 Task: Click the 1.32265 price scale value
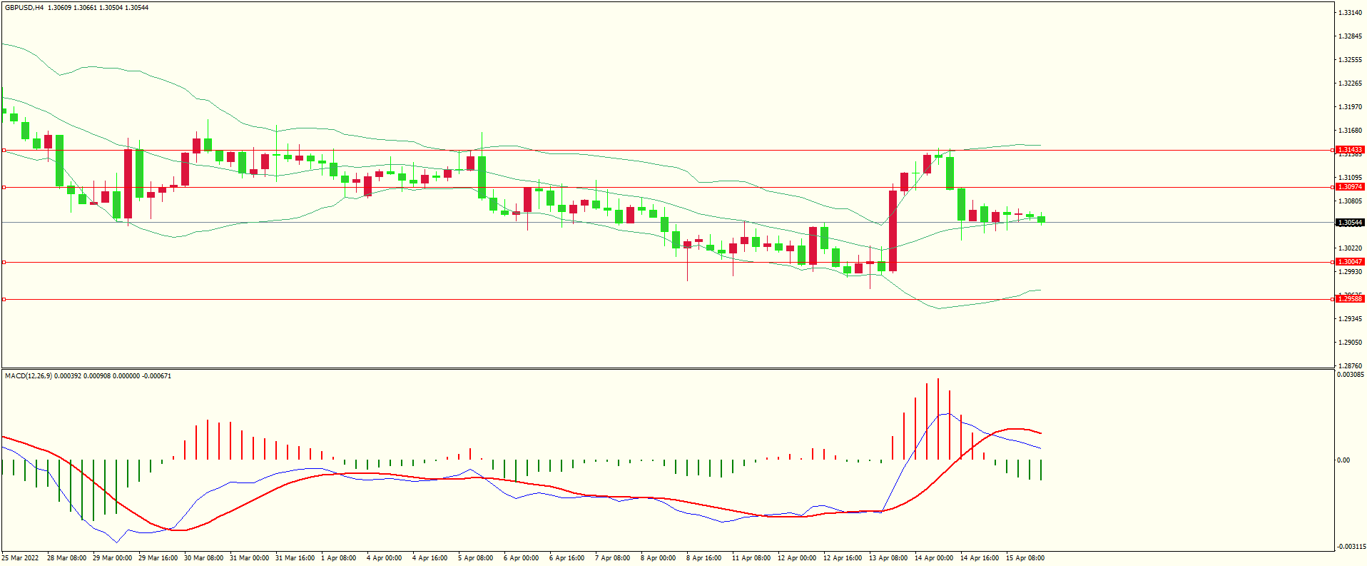click(1350, 84)
